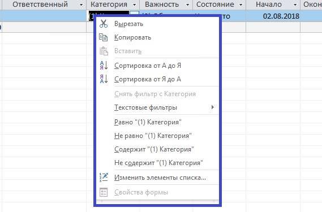The image size is (322, 212).
Task: Open the Категория column dropdown arrow
Action: pyautogui.click(x=134, y=5)
